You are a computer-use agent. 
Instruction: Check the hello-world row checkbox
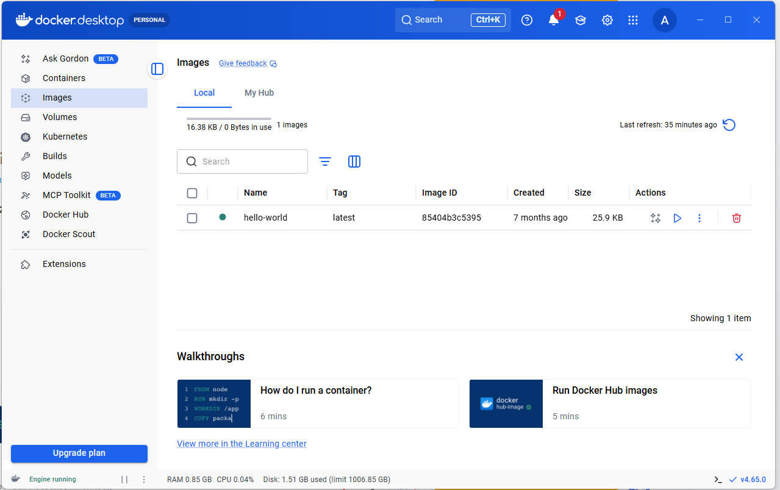point(192,218)
